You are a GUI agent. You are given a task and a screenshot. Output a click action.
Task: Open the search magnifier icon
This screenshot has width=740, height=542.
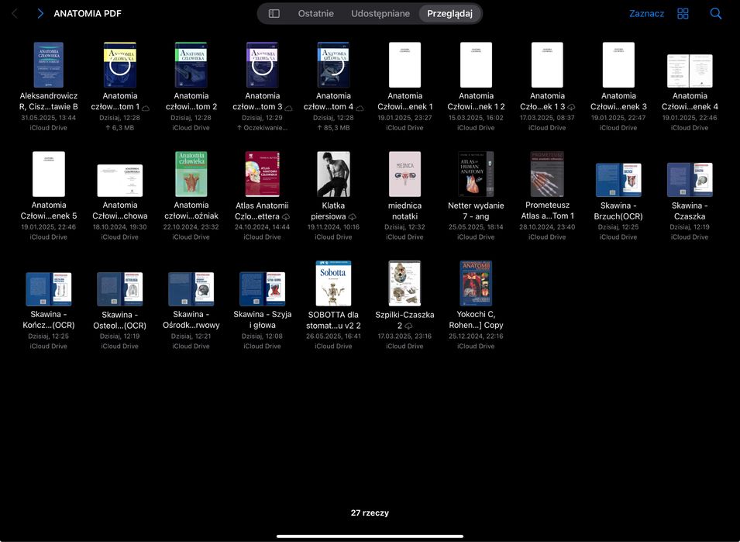point(715,14)
